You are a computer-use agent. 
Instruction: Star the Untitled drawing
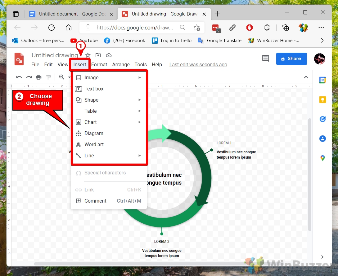88,55
